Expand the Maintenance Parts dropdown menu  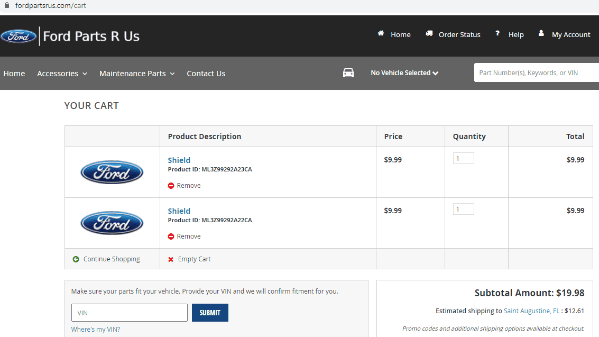coord(136,74)
